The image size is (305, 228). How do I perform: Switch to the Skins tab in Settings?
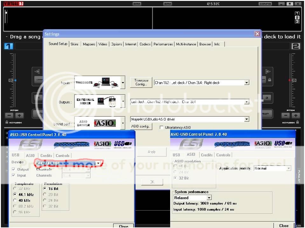click(x=74, y=44)
